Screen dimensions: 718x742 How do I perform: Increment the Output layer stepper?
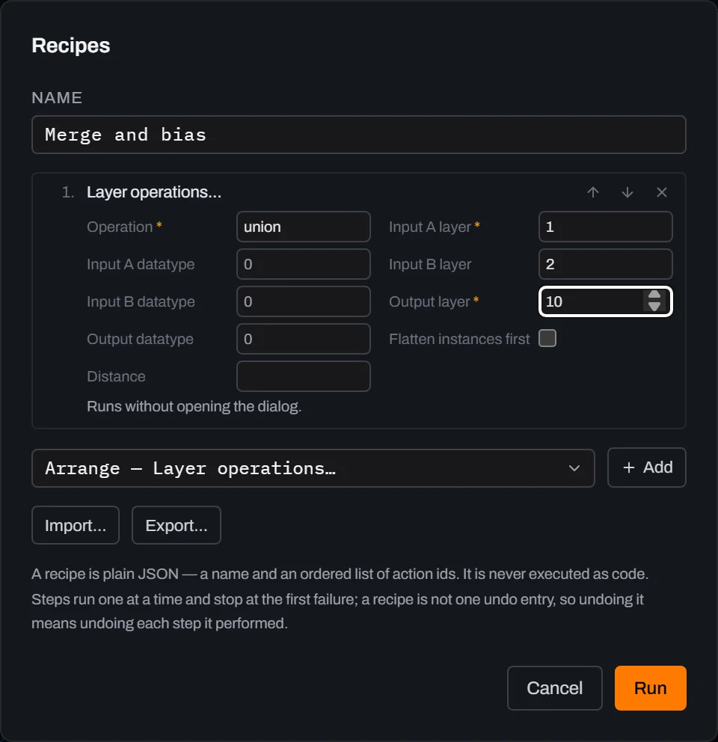tap(654, 295)
